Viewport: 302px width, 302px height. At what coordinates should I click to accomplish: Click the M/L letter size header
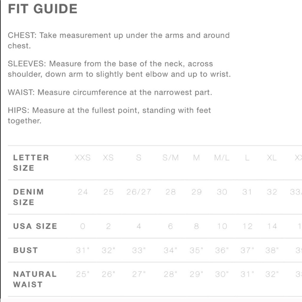click(x=222, y=158)
